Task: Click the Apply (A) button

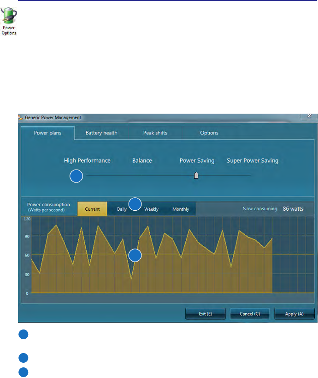Action: click(294, 314)
